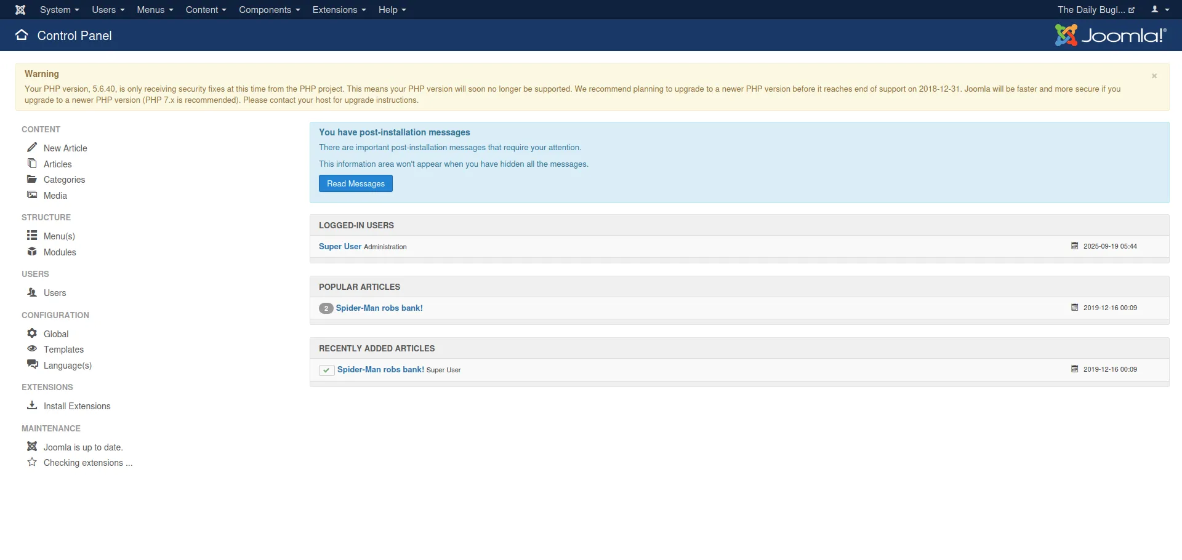Click the Joomla logo icon in top menu
Screen dimensions: 1182x560
[20, 10]
